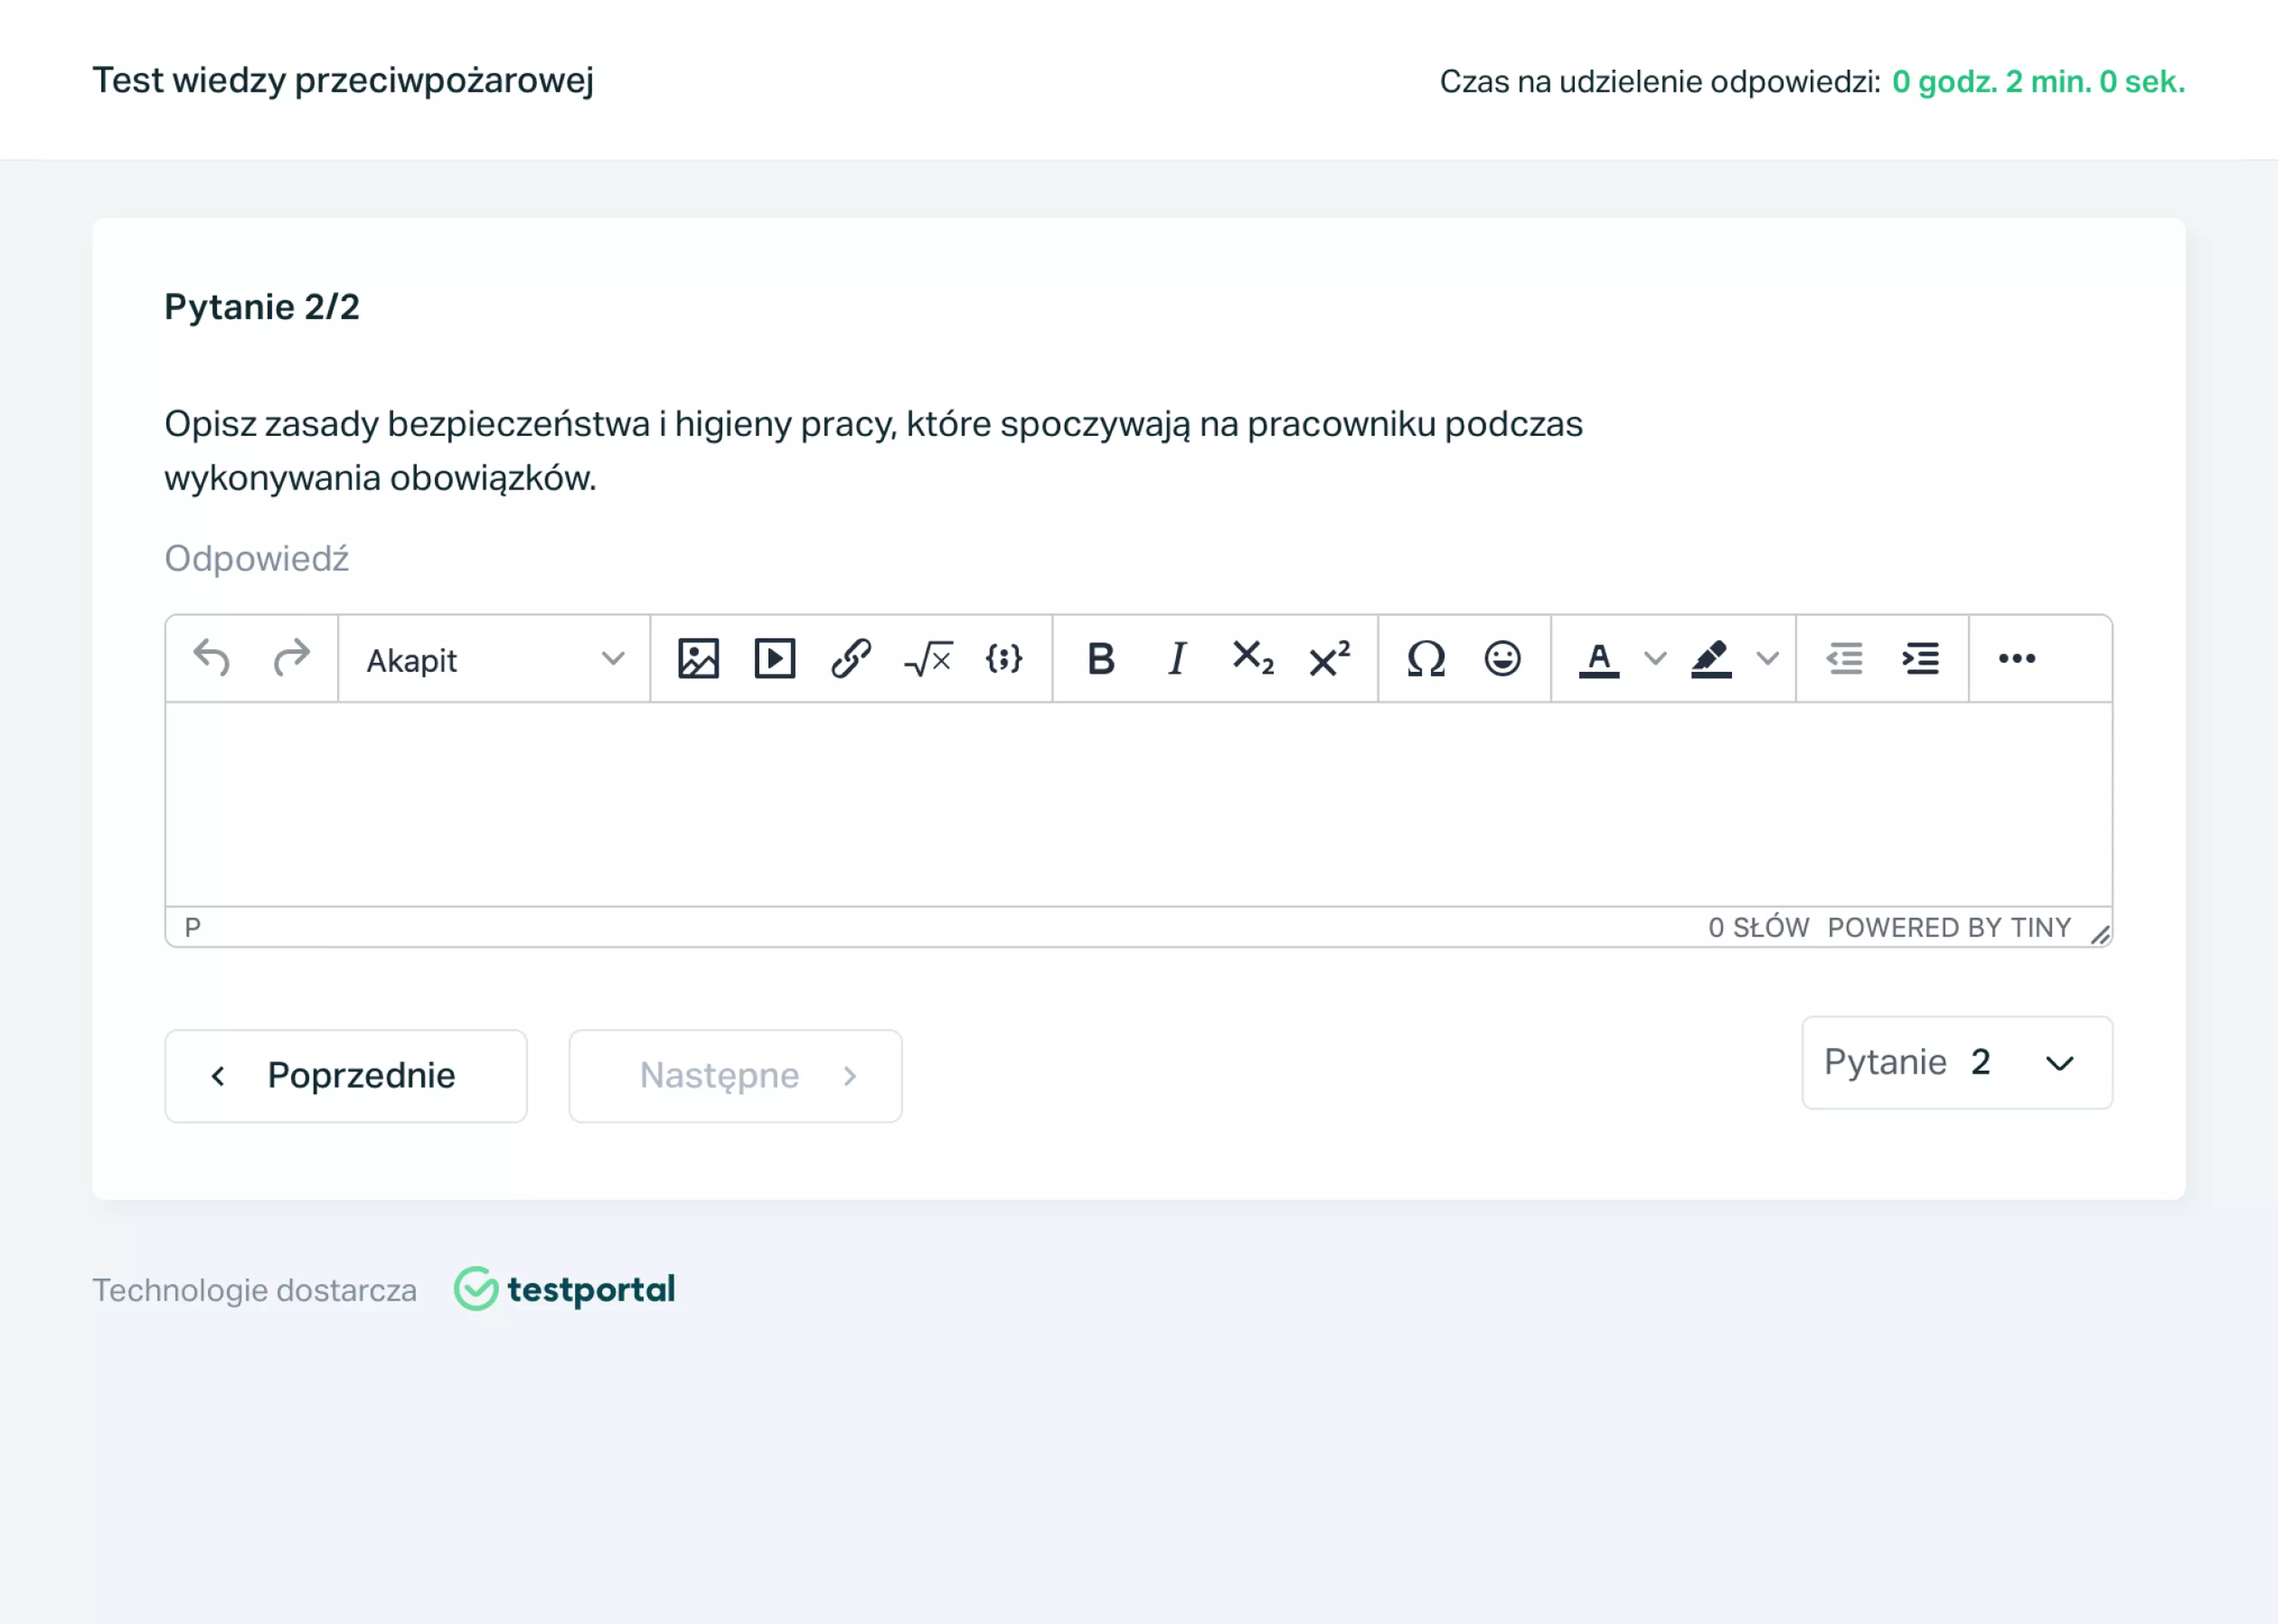The image size is (2278, 1624).
Task: Toggle bold formatting
Action: point(1100,659)
